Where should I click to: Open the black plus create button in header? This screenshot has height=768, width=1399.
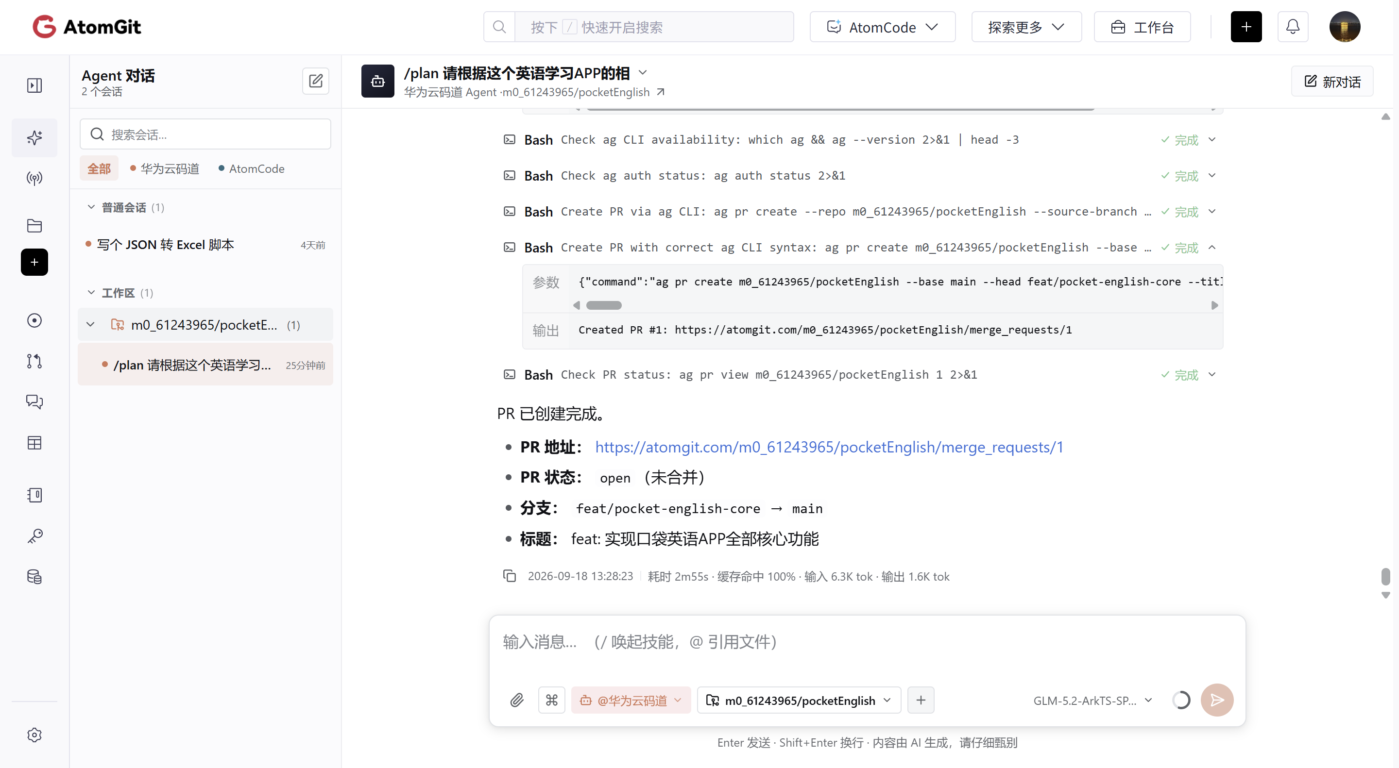click(x=1246, y=27)
